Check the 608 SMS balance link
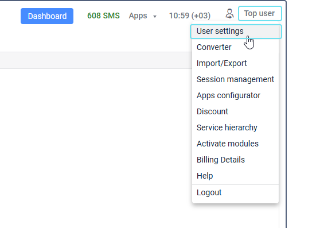This screenshot has width=316, height=228. (x=103, y=16)
